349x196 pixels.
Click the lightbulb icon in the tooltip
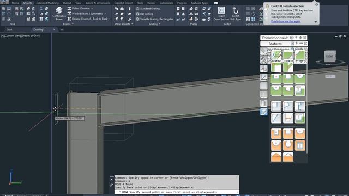tap(267, 7)
